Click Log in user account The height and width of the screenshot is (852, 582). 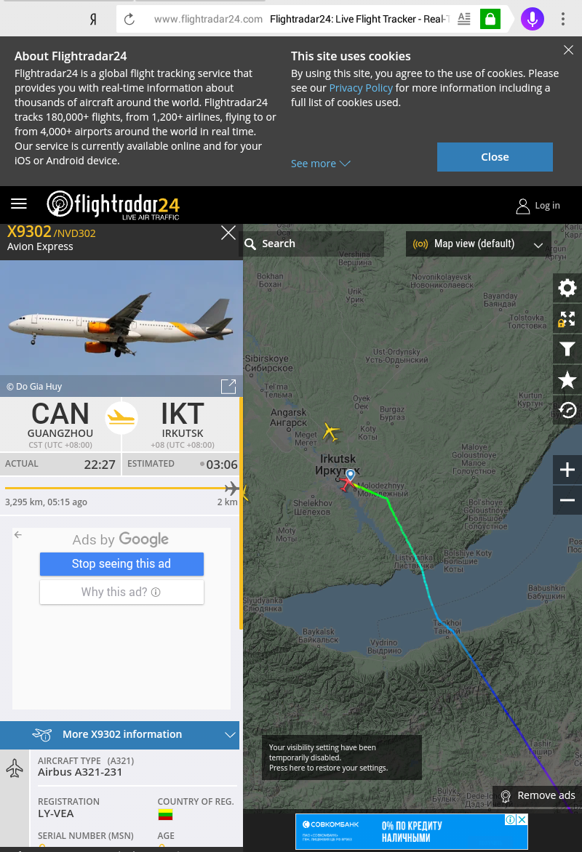point(538,206)
